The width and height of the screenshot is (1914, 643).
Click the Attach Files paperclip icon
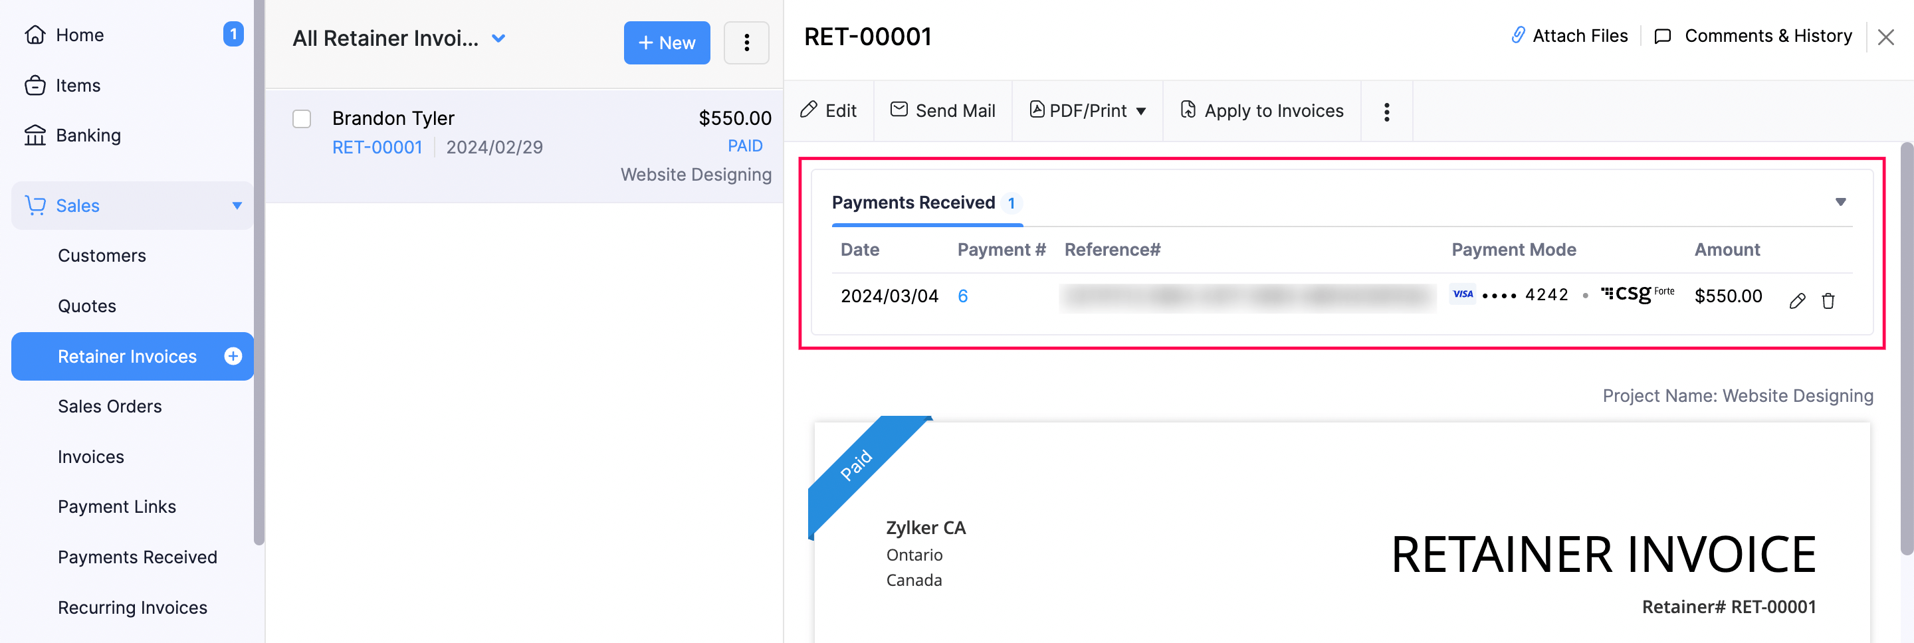coord(1518,35)
